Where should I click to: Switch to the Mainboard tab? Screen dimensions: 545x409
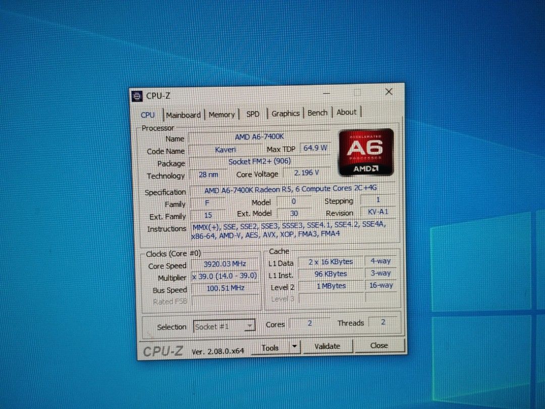coord(183,115)
